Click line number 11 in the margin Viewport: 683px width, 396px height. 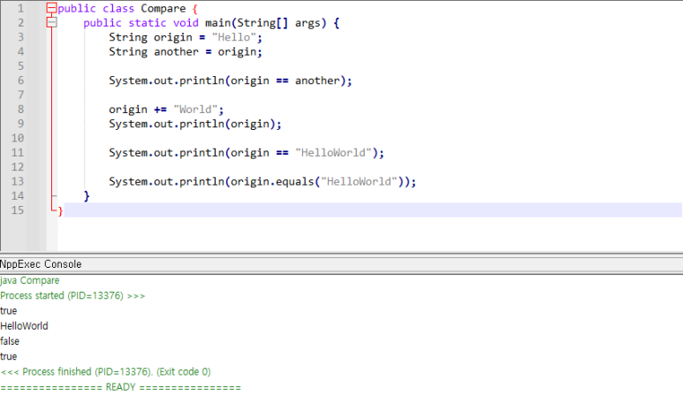coord(18,152)
